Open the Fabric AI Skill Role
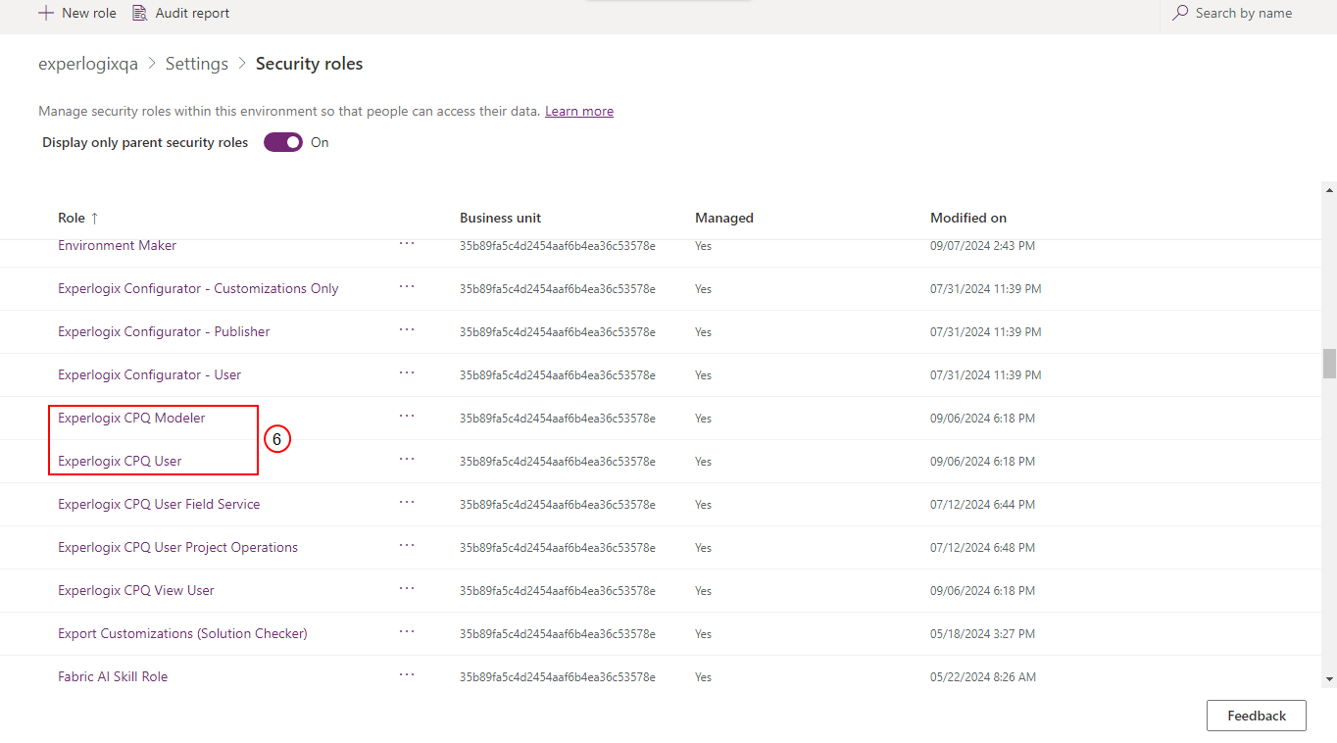Screen dimensions: 1337x743 113,676
